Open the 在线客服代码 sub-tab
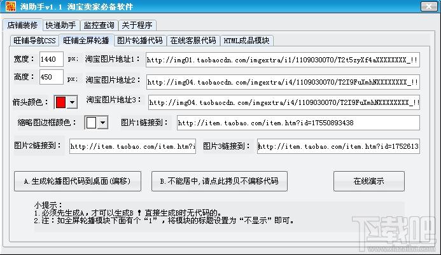Screen dimensions: 441x255 pos(192,41)
